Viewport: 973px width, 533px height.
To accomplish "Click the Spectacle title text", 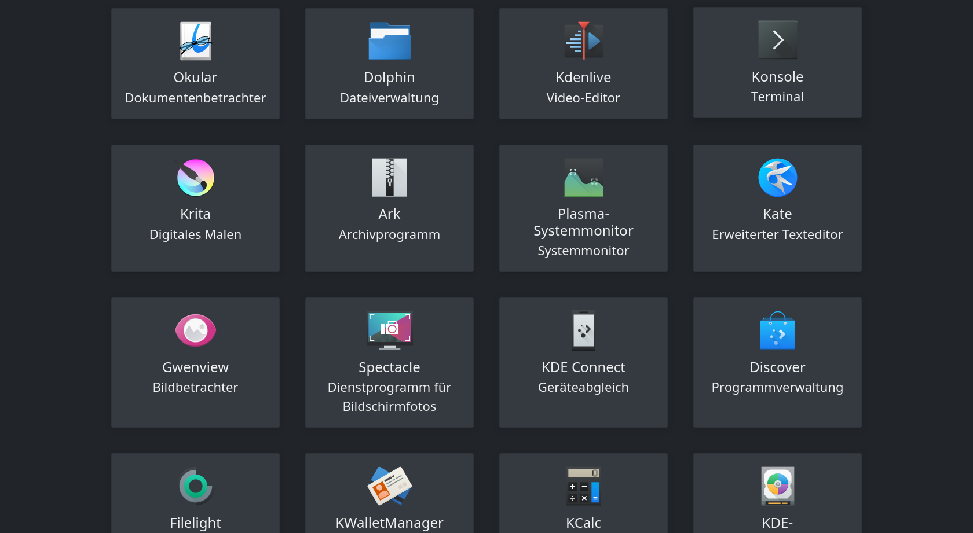I will [390, 367].
